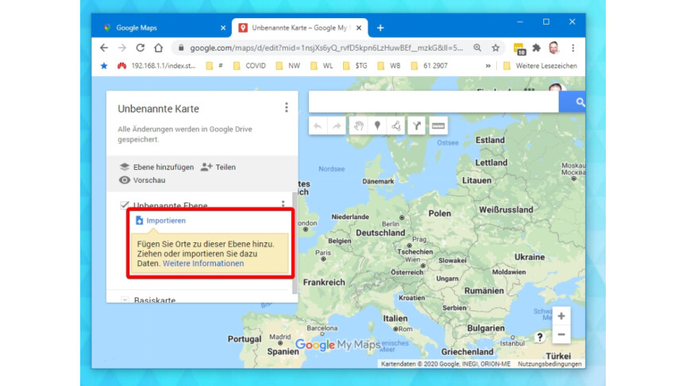This screenshot has height=386, width=686.
Task: Select the add directions tool
Action: point(417,126)
